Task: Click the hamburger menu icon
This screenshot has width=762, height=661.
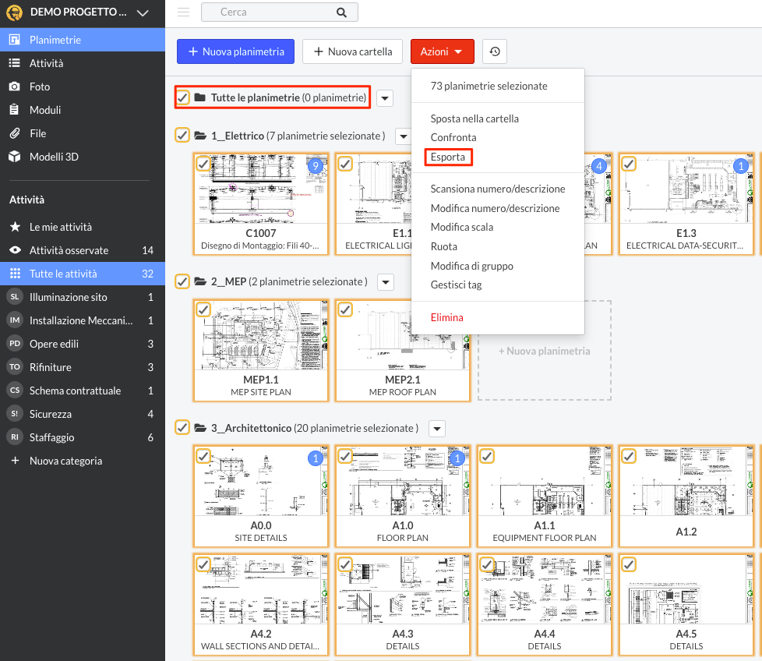Action: pos(183,12)
